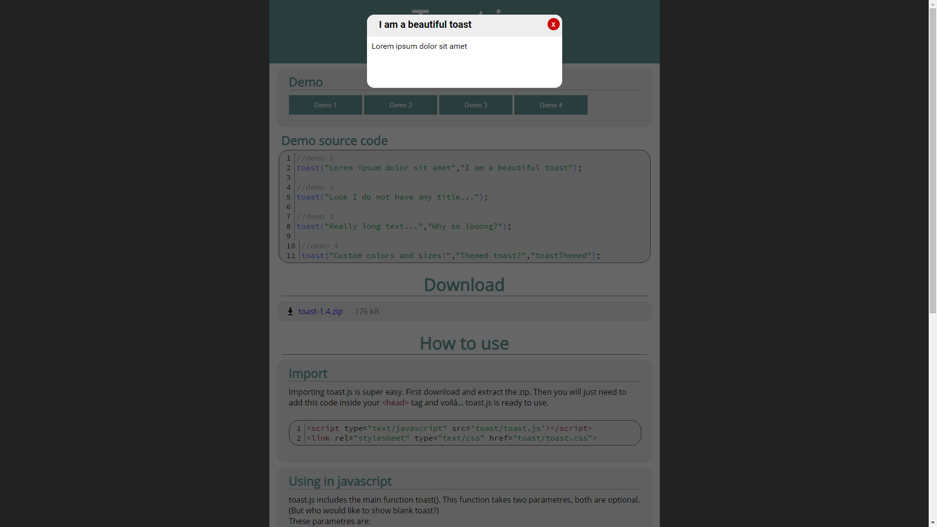Screen dimensions: 937x527
Task: Click the "176 kB" file size label
Action: coord(367,311)
